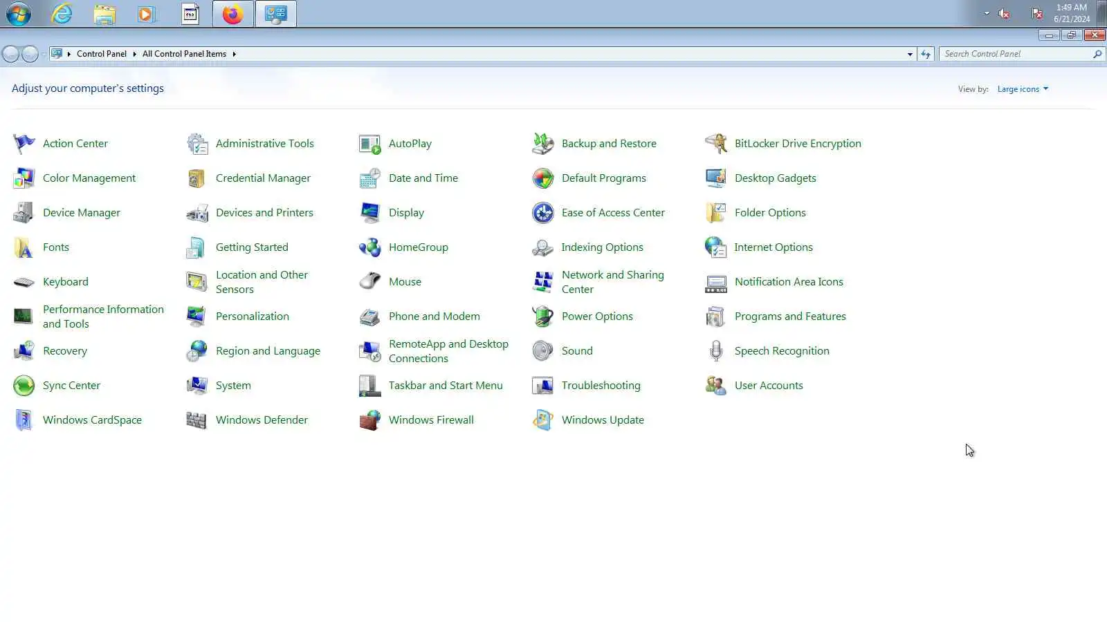Open the BitLocker Drive Encryption icon
1107x622 pixels.
(x=716, y=144)
